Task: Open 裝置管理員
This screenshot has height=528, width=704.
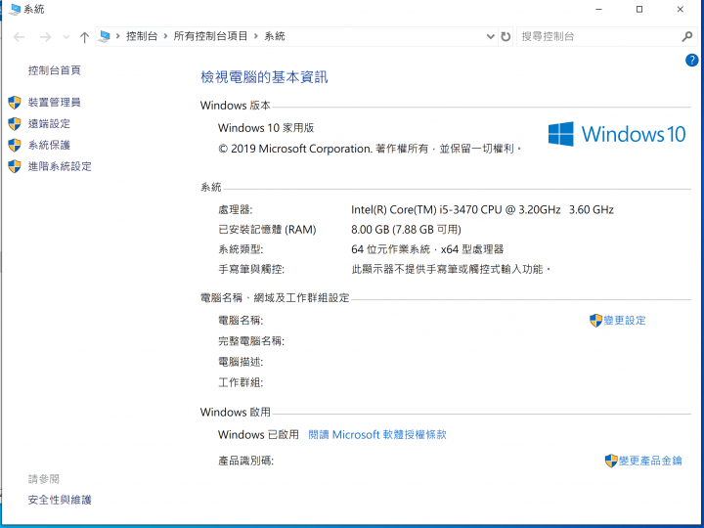Action: [55, 103]
